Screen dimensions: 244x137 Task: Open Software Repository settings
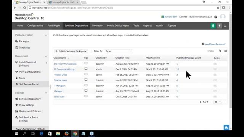30,99
